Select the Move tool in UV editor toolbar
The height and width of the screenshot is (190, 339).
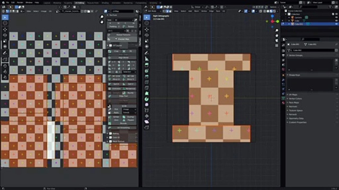(5, 29)
